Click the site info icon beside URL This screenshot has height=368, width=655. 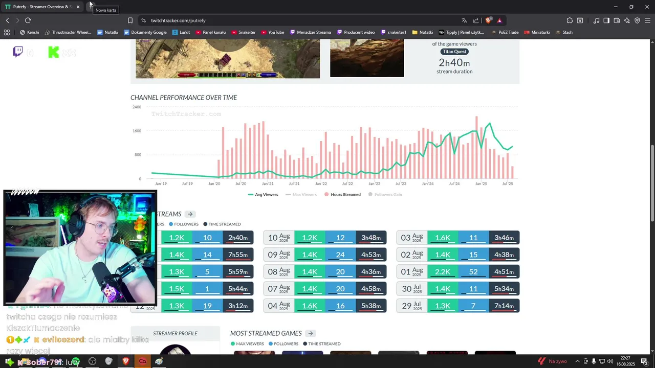[143, 20]
